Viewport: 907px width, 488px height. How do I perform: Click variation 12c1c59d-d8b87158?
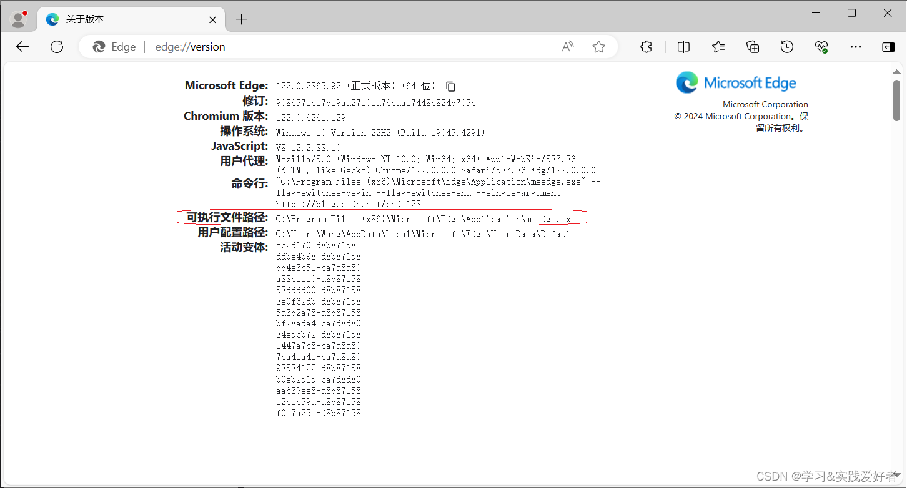[x=319, y=402]
